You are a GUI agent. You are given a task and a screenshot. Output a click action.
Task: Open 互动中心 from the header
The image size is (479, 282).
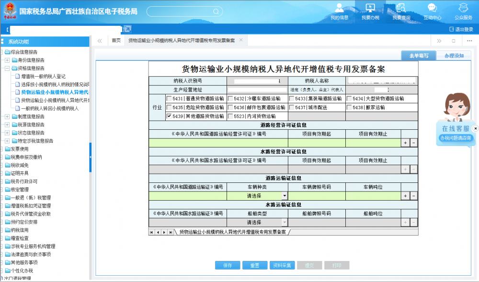click(432, 11)
